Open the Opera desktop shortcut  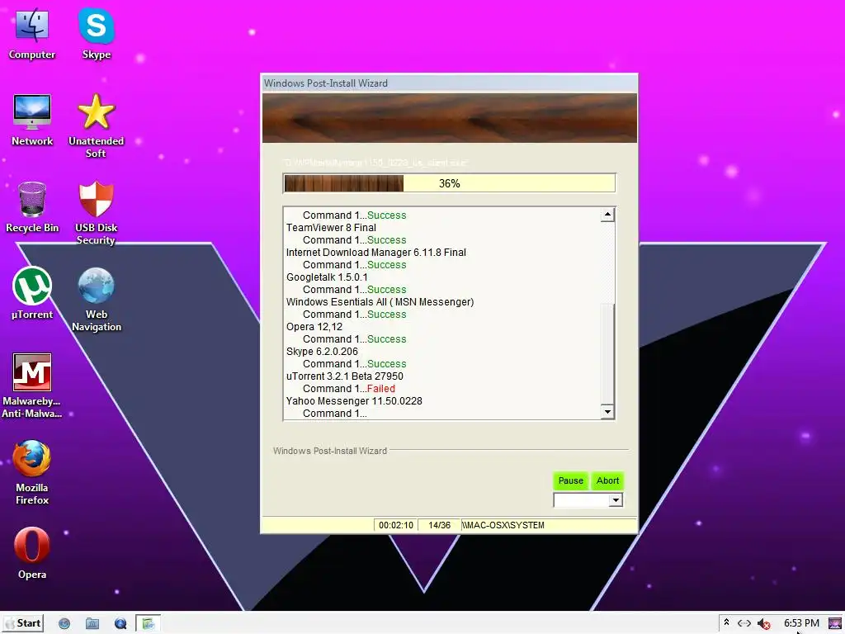click(x=32, y=553)
